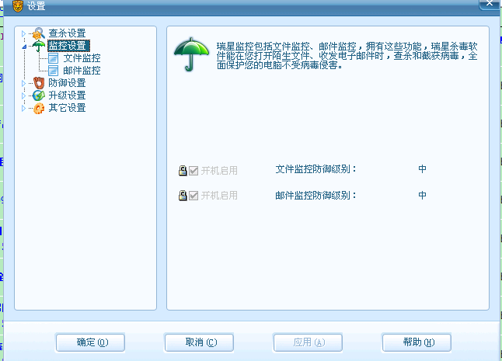Screen dimensions: 502x361
Task: Click the magnifier icon beside 查杀设置
Action: click(39, 33)
